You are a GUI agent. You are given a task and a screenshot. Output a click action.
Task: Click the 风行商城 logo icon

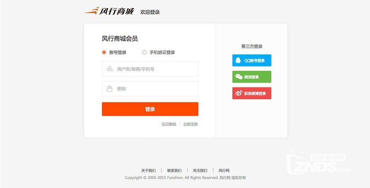coord(92,11)
